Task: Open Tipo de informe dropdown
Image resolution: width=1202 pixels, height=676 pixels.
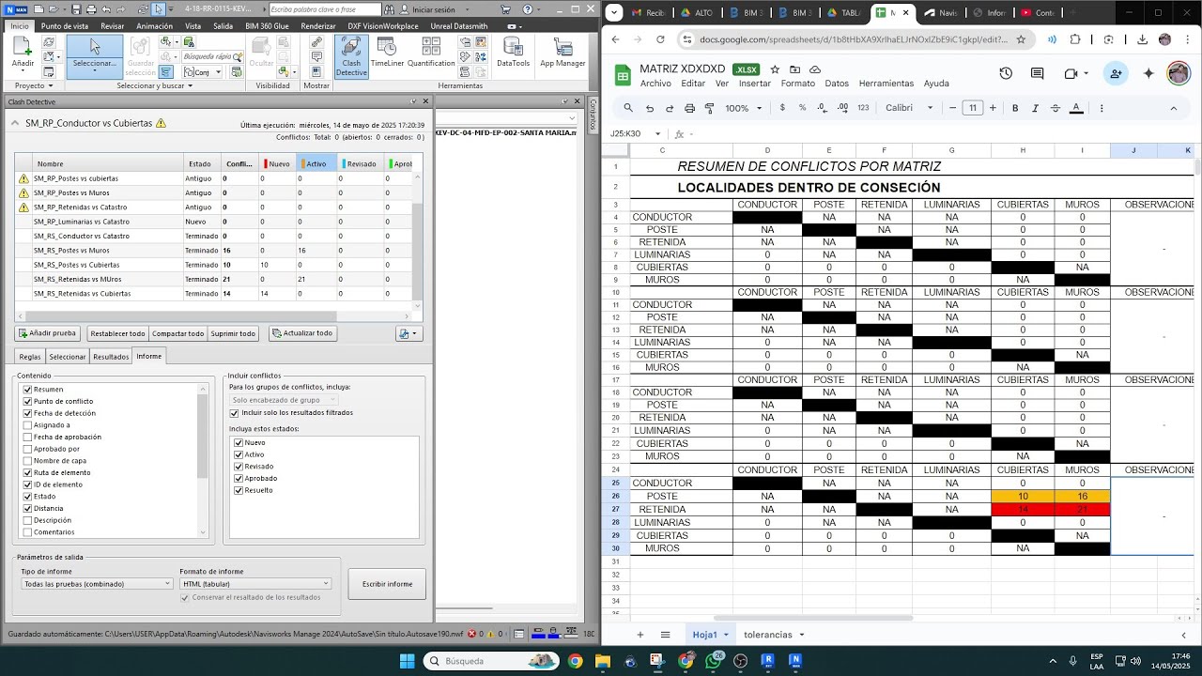Action: click(x=97, y=584)
